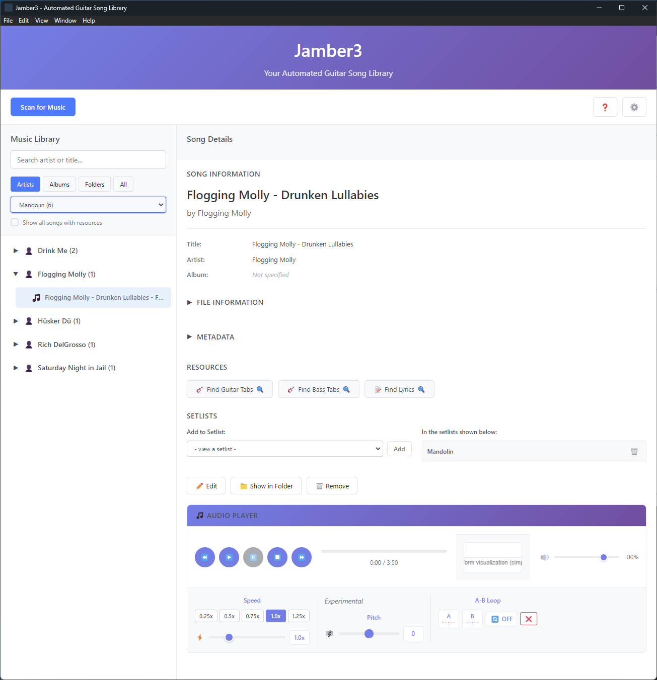
Task: Add the song to the selected setlist
Action: coord(399,449)
